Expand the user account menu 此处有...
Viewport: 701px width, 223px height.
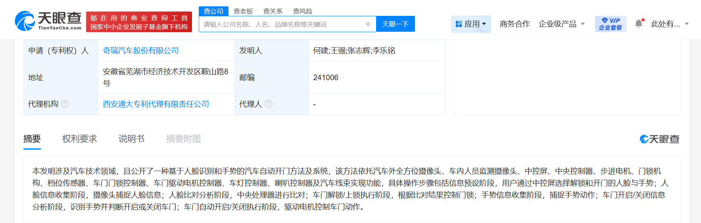point(670,24)
